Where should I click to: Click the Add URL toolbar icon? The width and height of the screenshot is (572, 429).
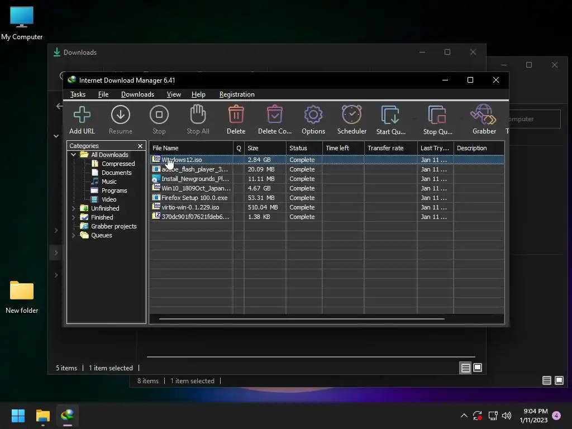[82, 115]
